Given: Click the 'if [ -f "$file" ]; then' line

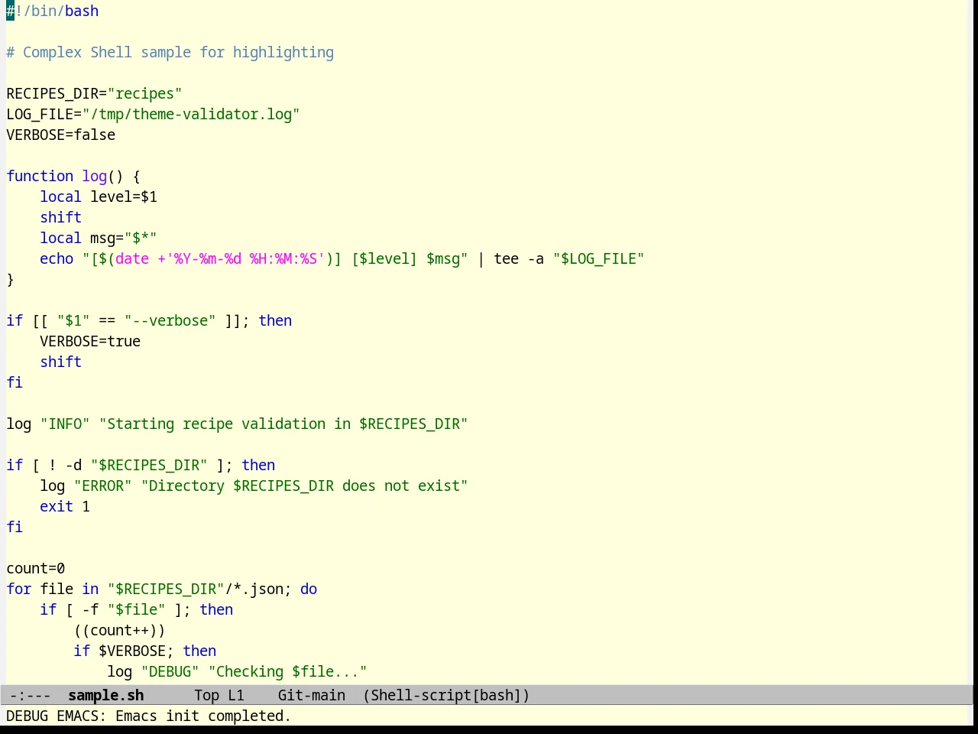Looking at the screenshot, I should pos(137,609).
